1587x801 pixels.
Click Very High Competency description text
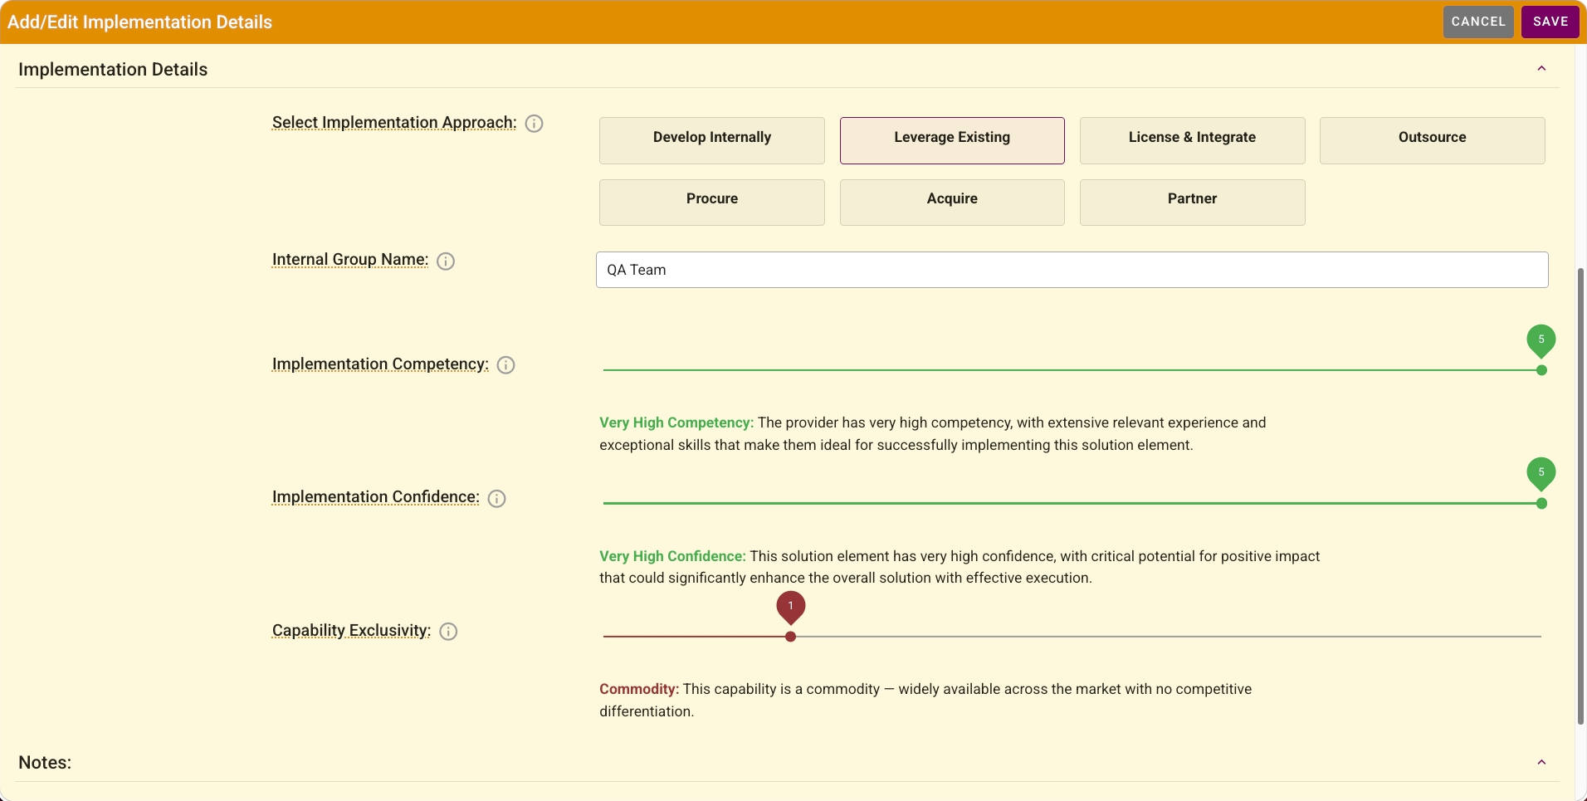[x=933, y=434]
